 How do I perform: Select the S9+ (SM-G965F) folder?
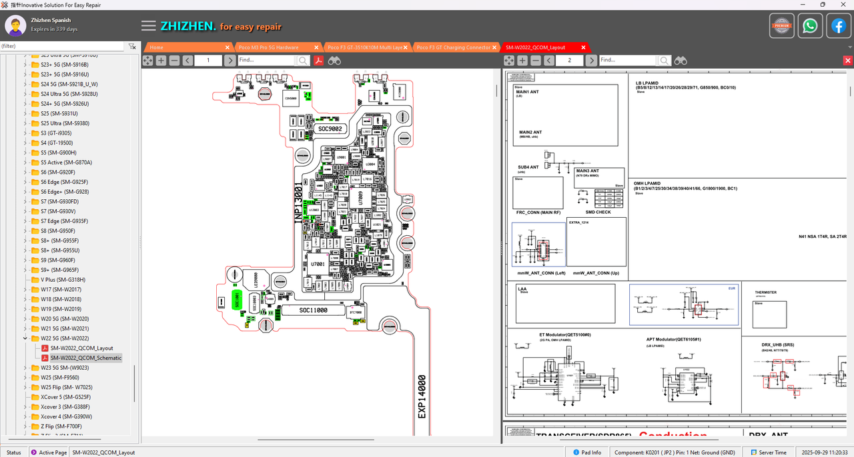59,270
